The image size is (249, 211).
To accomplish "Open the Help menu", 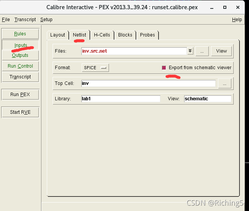I will (x=237, y=20).
